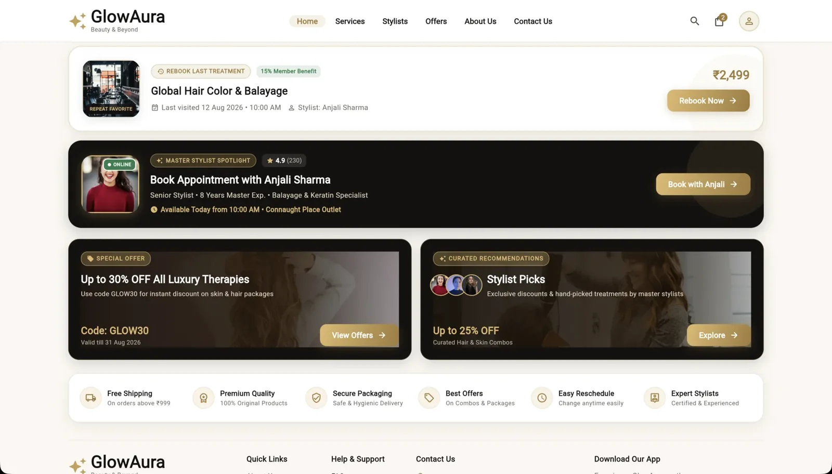The height and width of the screenshot is (474, 832).
Task: Click the Easy Reschedule clock icon
Action: 542,398
